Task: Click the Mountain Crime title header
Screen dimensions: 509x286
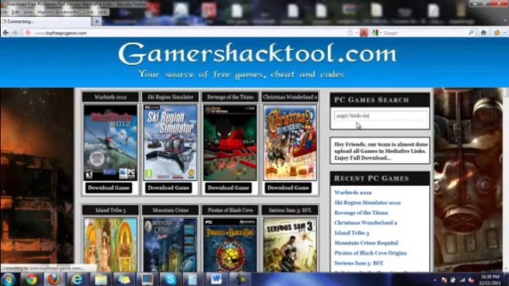Action: click(170, 210)
